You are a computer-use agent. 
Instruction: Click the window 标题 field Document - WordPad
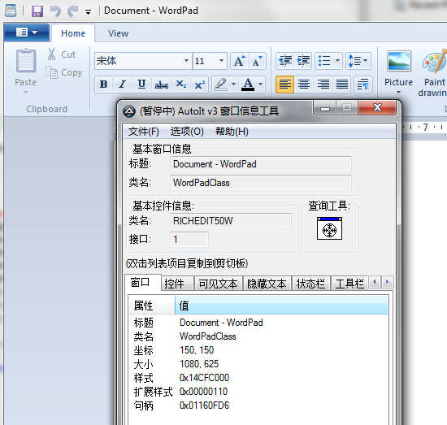261,164
